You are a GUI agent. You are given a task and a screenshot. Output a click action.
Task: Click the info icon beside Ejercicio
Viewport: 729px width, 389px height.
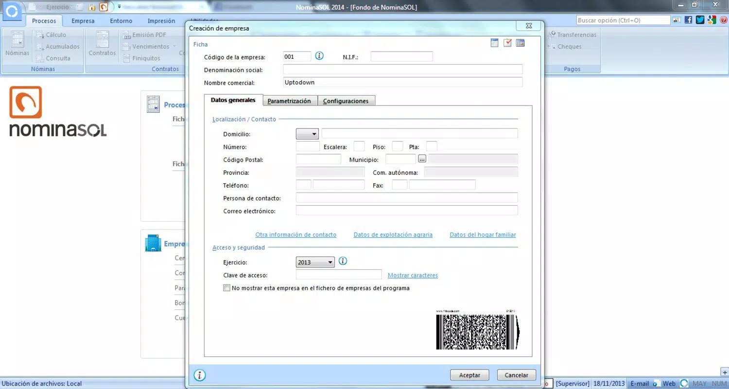click(x=343, y=261)
